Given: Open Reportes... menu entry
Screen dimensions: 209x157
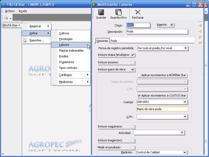Looking at the screenshot, I should [x=36, y=40].
